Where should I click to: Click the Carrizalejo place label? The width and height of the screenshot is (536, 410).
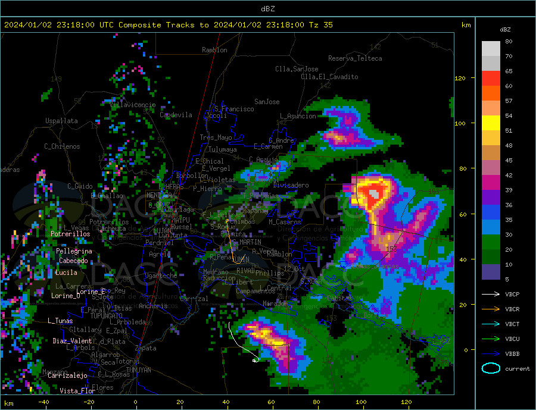(67, 376)
